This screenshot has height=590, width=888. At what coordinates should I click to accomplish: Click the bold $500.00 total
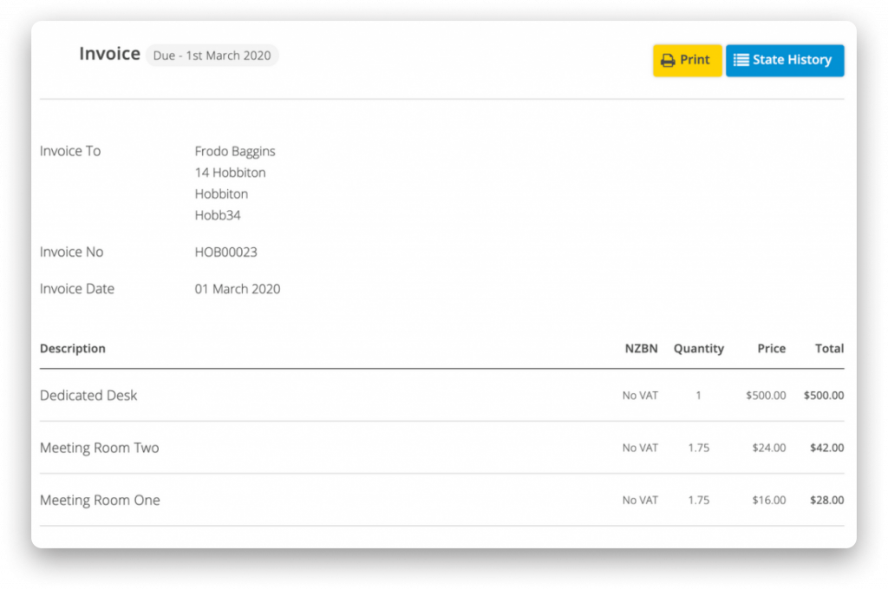click(x=824, y=396)
